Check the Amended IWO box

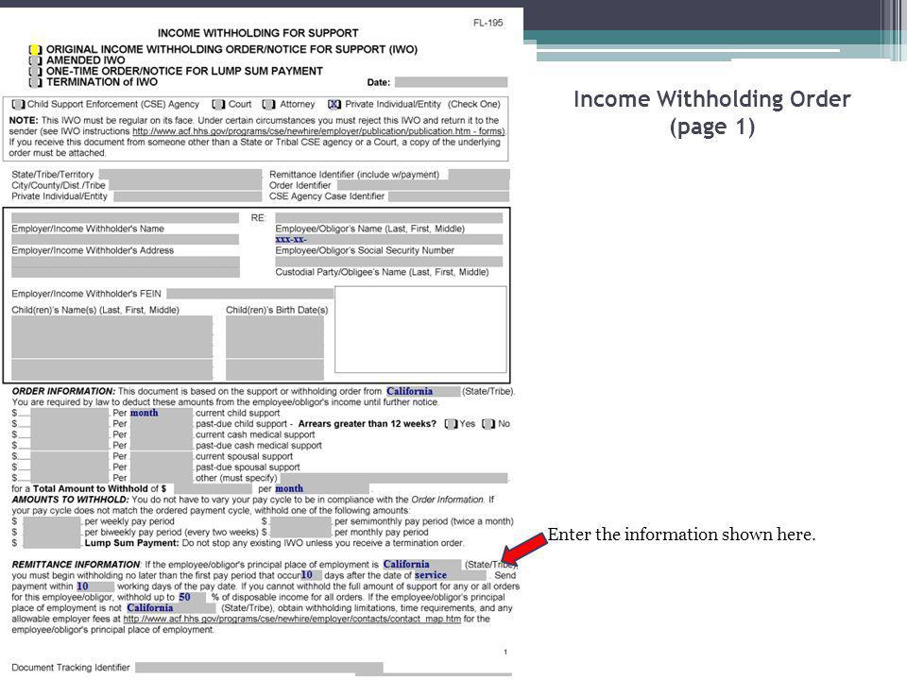(35, 60)
